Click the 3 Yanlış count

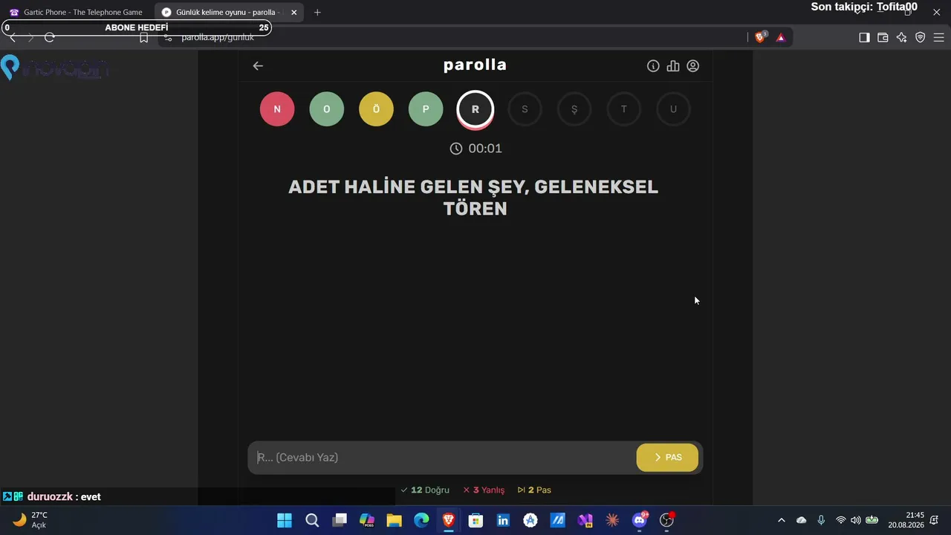(x=484, y=490)
